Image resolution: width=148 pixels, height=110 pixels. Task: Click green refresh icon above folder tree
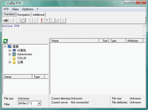point(5,41)
